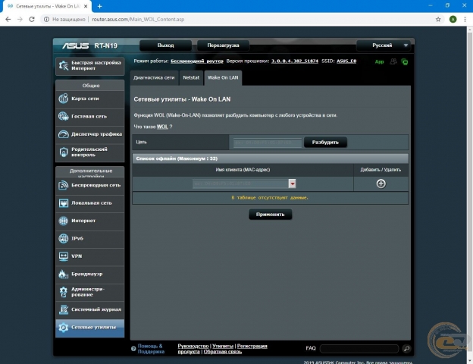Click the Перезагрузка reboot button
Screen dimensions: 473x364
pyautogui.click(x=223, y=45)
